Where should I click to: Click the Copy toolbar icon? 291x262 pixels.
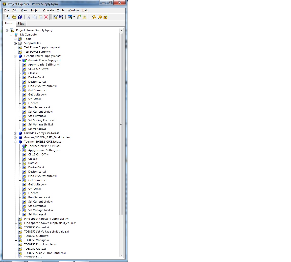tap(35, 17)
